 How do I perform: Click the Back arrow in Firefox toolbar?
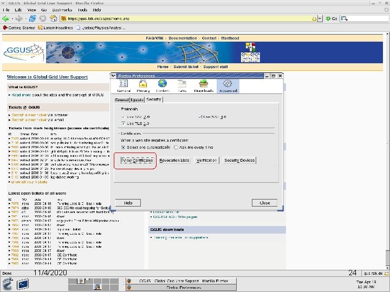pyautogui.click(x=5, y=18)
